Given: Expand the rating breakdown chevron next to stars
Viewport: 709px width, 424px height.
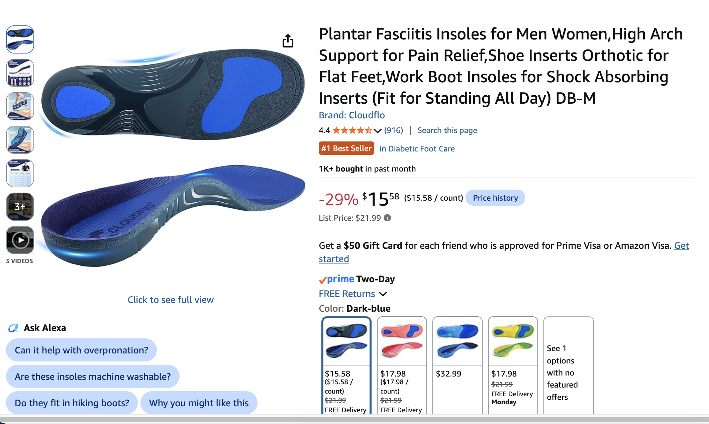Looking at the screenshot, I should tap(377, 131).
